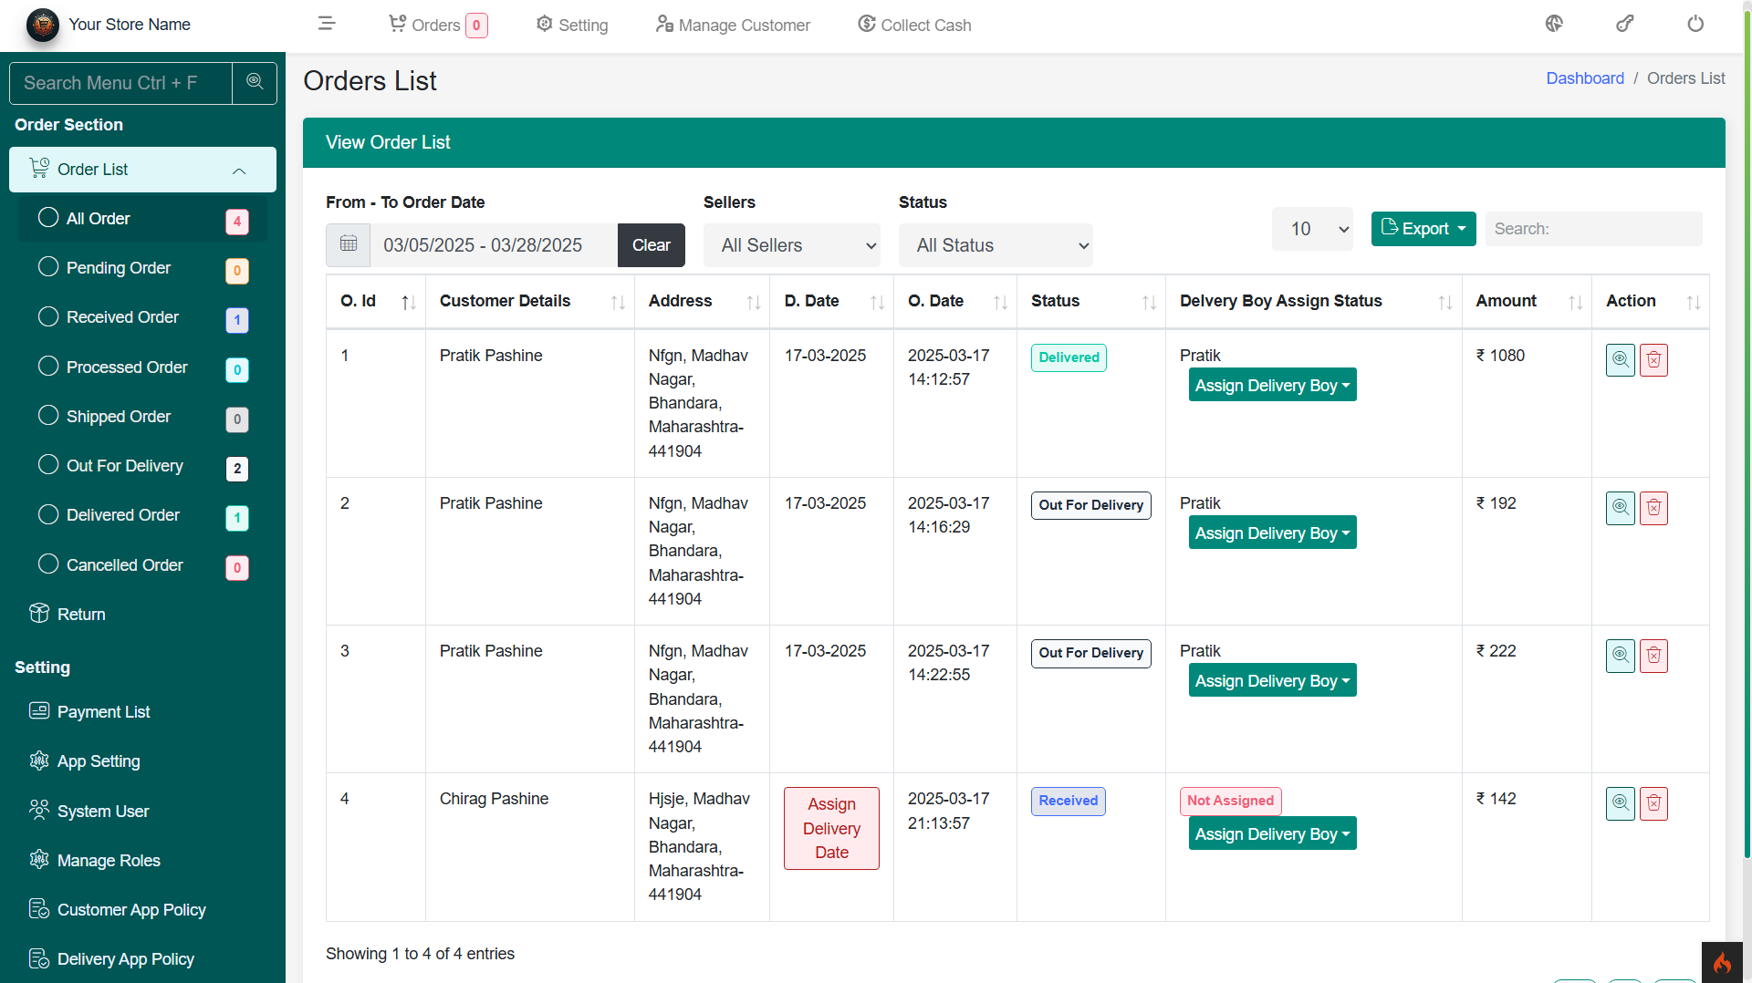Image resolution: width=1752 pixels, height=983 pixels.
Task: Sort by D. Date column
Action: (877, 302)
